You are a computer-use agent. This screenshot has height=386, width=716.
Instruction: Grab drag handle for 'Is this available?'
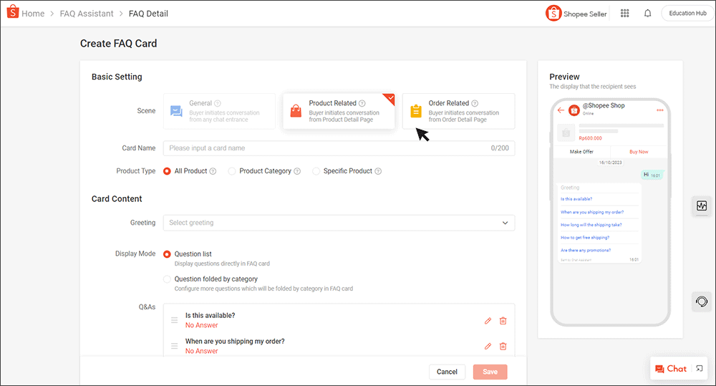tap(174, 320)
